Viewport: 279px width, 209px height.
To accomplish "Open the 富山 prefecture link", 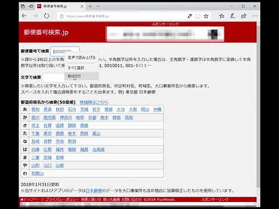I will [96, 134].
